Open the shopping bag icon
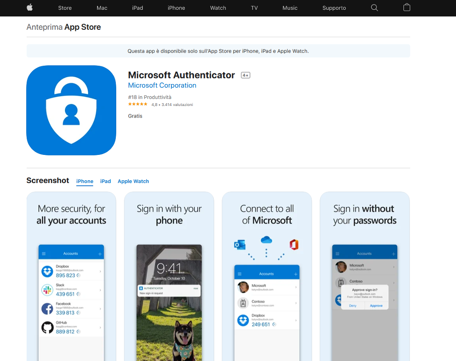Viewport: 456px width, 361px height. tap(406, 8)
